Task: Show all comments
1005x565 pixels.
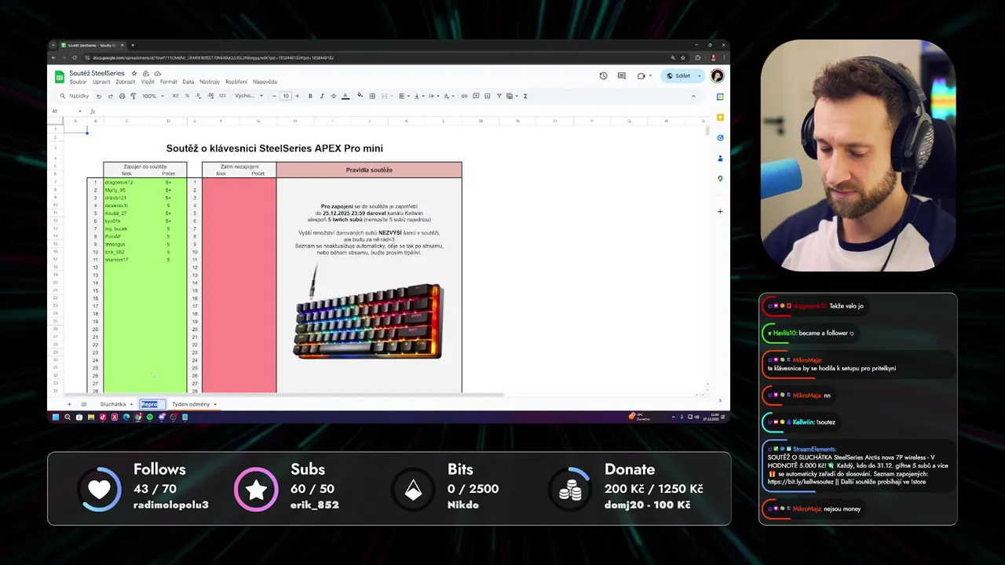Action: 622,76
